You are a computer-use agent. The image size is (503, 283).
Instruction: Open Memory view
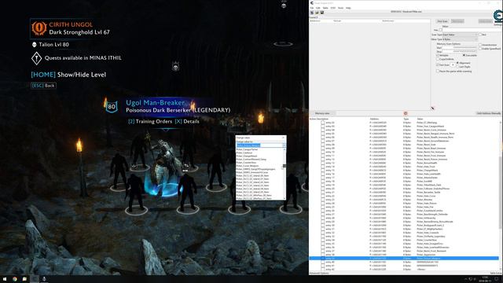tap(323, 113)
